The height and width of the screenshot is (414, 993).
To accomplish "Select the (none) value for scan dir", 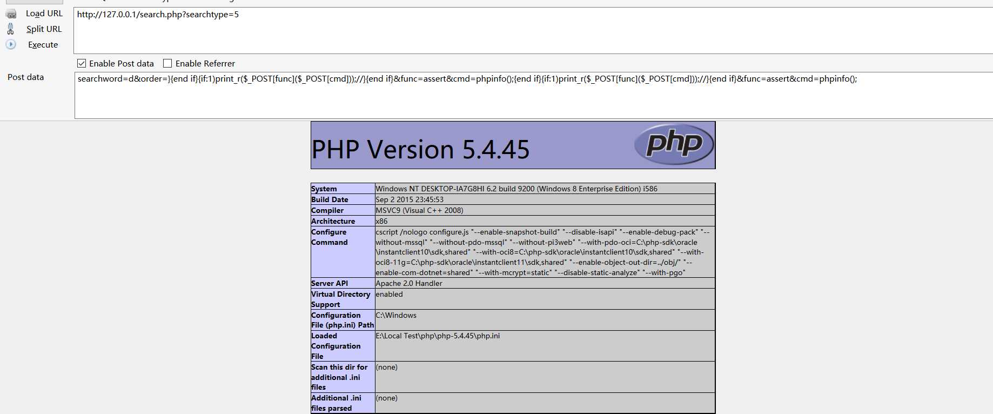I will 387,367.
